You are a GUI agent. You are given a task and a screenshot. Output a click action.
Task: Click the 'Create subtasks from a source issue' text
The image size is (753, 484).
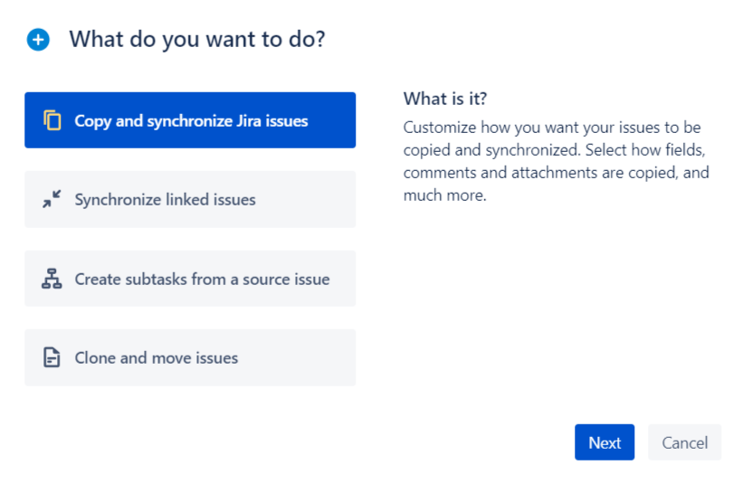coord(202,280)
